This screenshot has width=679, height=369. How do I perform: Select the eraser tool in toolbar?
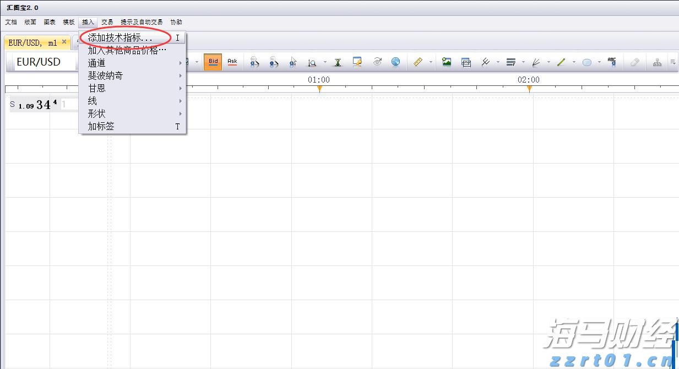[634, 62]
